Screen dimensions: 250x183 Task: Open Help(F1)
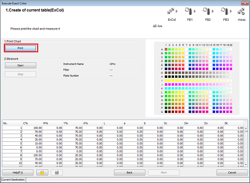pos(18,172)
